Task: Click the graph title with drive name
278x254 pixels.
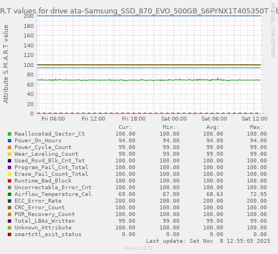Action: click(x=139, y=11)
